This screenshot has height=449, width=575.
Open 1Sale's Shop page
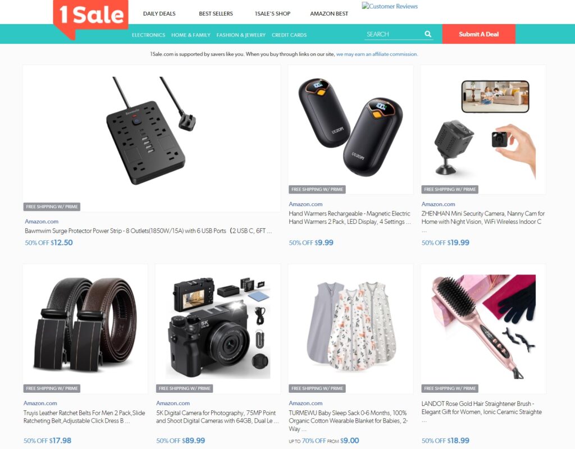point(272,13)
